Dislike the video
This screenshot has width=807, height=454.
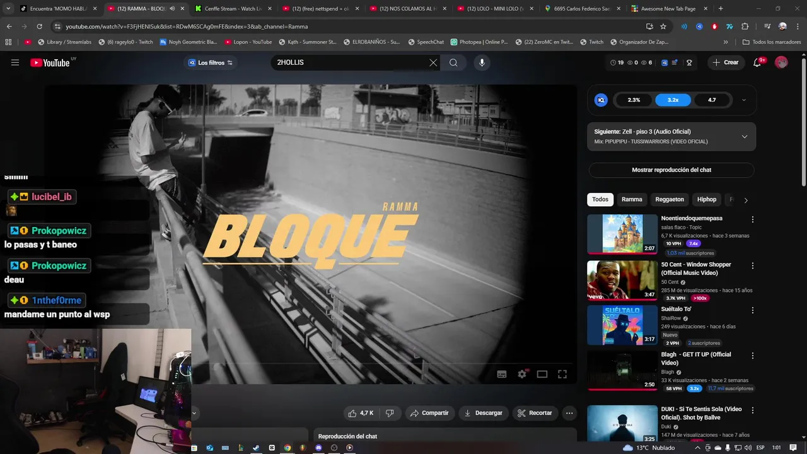(x=390, y=413)
